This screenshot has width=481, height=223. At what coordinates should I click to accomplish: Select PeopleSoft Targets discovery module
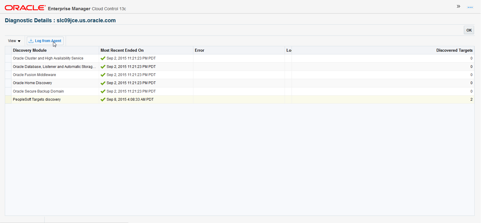[x=37, y=99]
